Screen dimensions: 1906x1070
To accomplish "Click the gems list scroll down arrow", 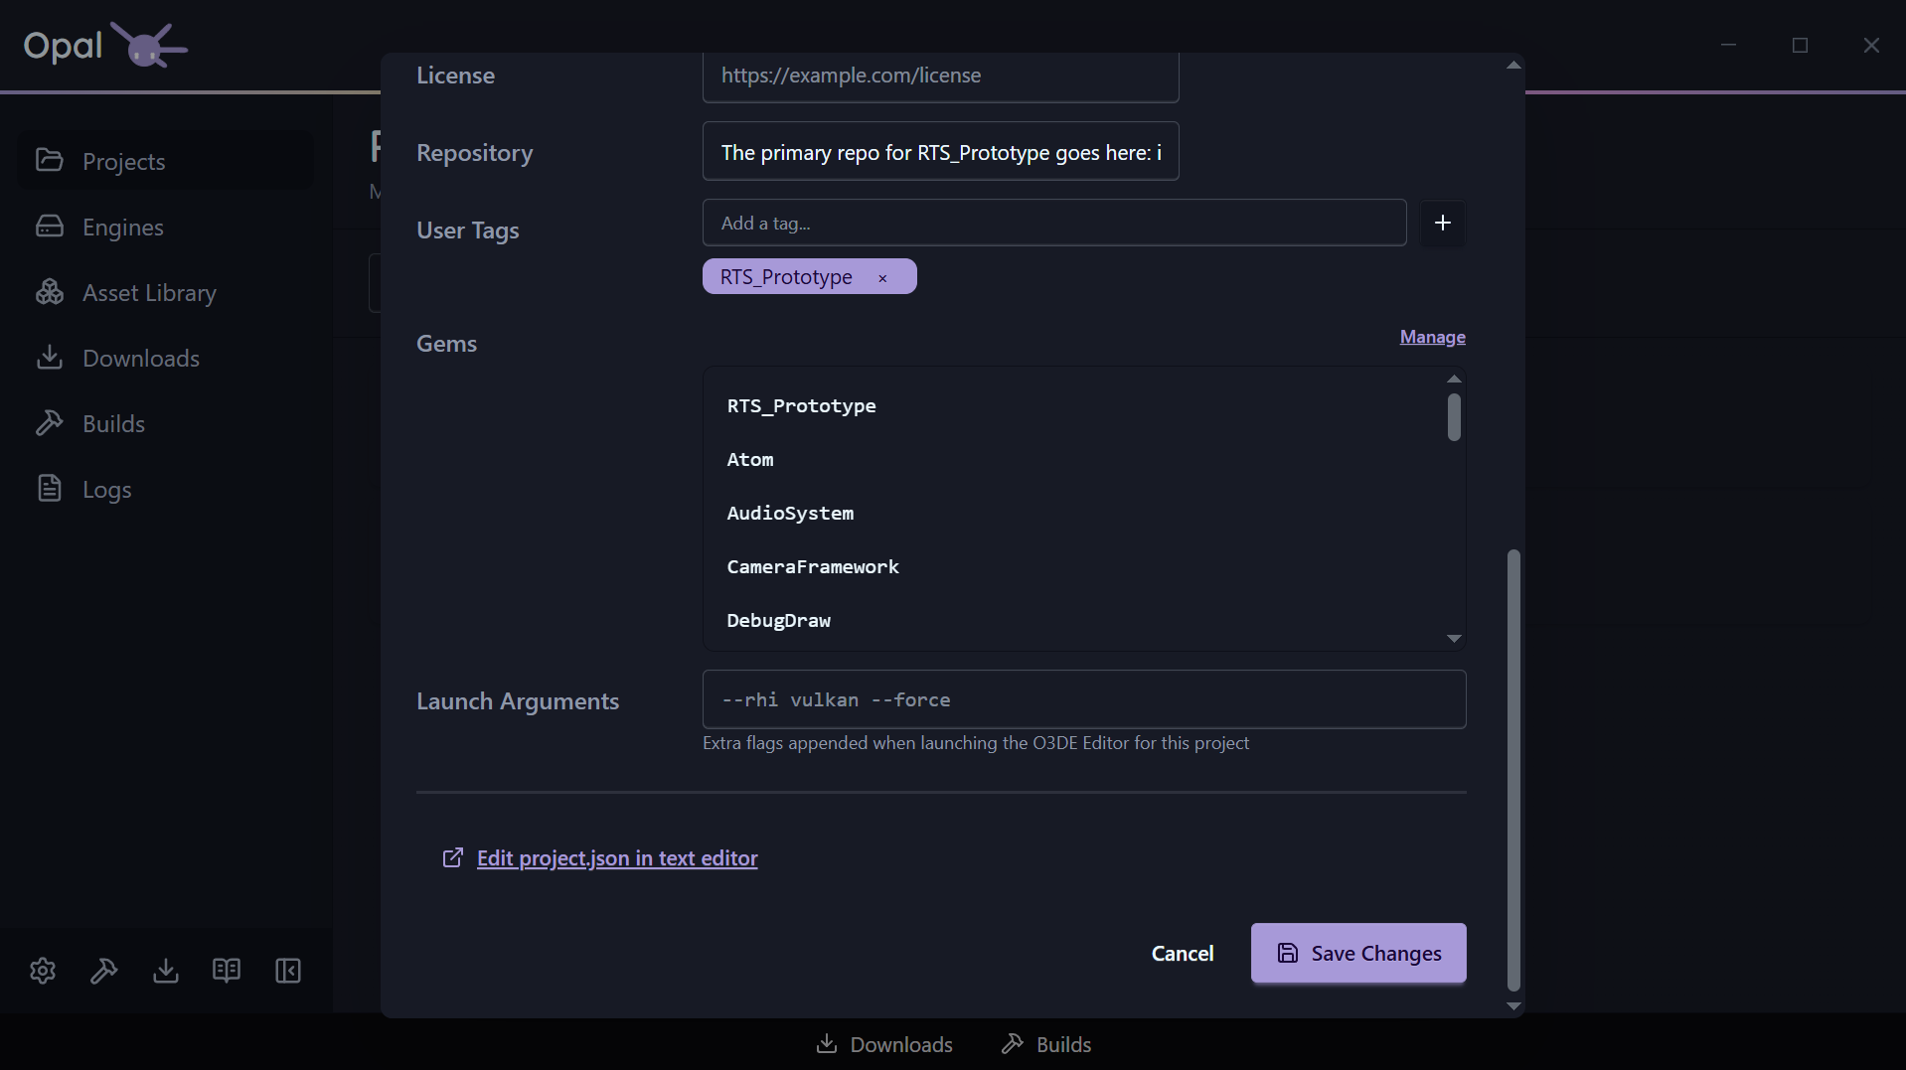I will (1454, 639).
